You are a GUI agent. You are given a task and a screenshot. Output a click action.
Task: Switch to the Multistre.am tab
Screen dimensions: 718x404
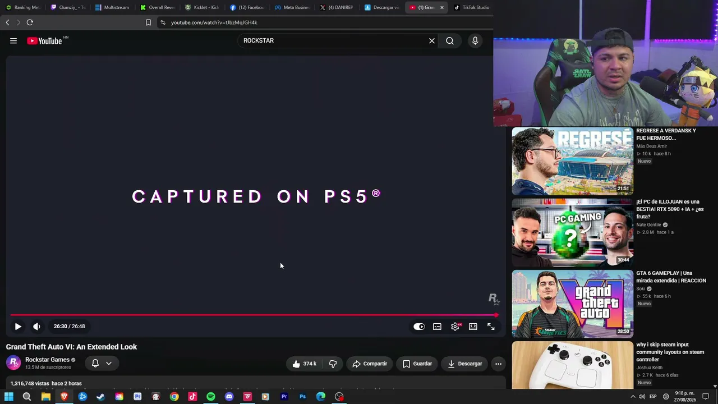(113, 7)
